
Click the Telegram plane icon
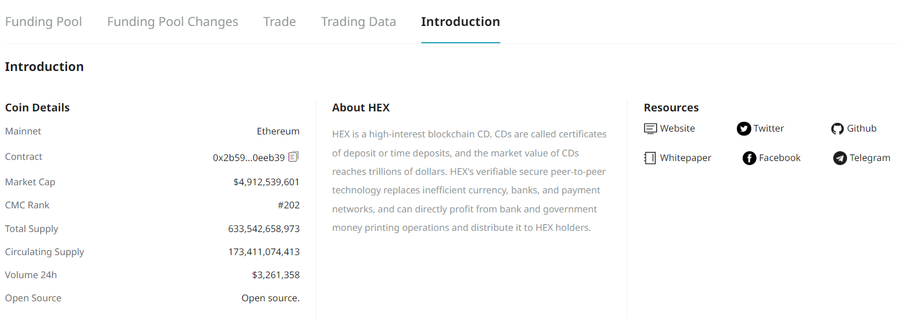click(x=840, y=158)
